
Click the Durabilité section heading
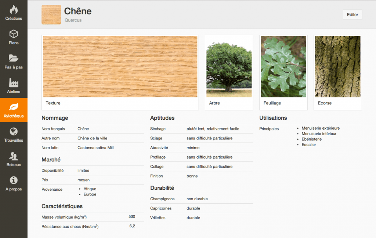pyautogui.click(x=162, y=188)
